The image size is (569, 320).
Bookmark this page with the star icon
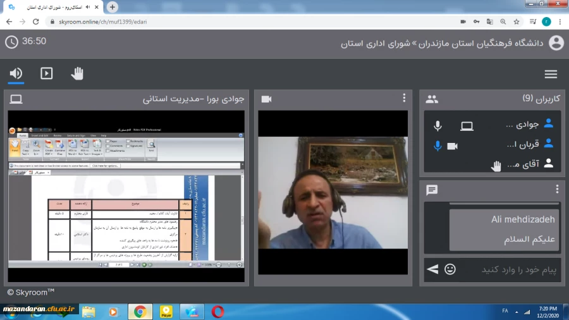click(517, 21)
